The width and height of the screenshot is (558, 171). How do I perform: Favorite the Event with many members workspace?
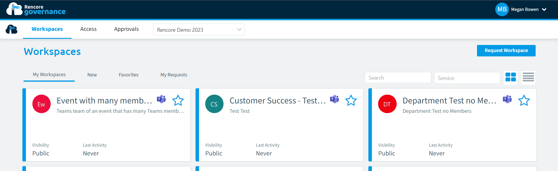pos(178,100)
